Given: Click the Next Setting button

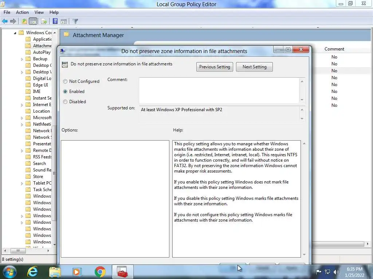Looking at the screenshot, I should tap(254, 67).
